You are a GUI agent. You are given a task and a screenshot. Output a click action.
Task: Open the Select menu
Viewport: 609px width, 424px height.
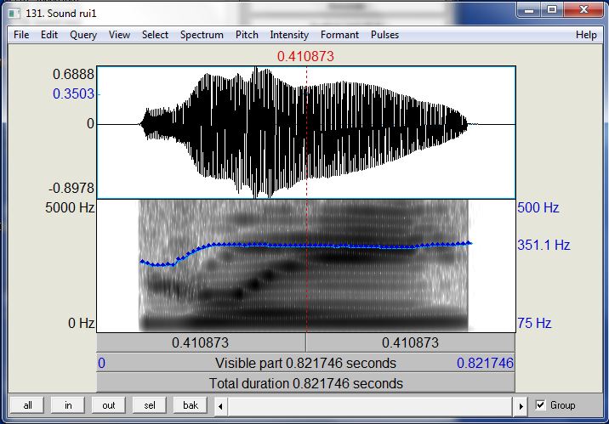point(155,35)
